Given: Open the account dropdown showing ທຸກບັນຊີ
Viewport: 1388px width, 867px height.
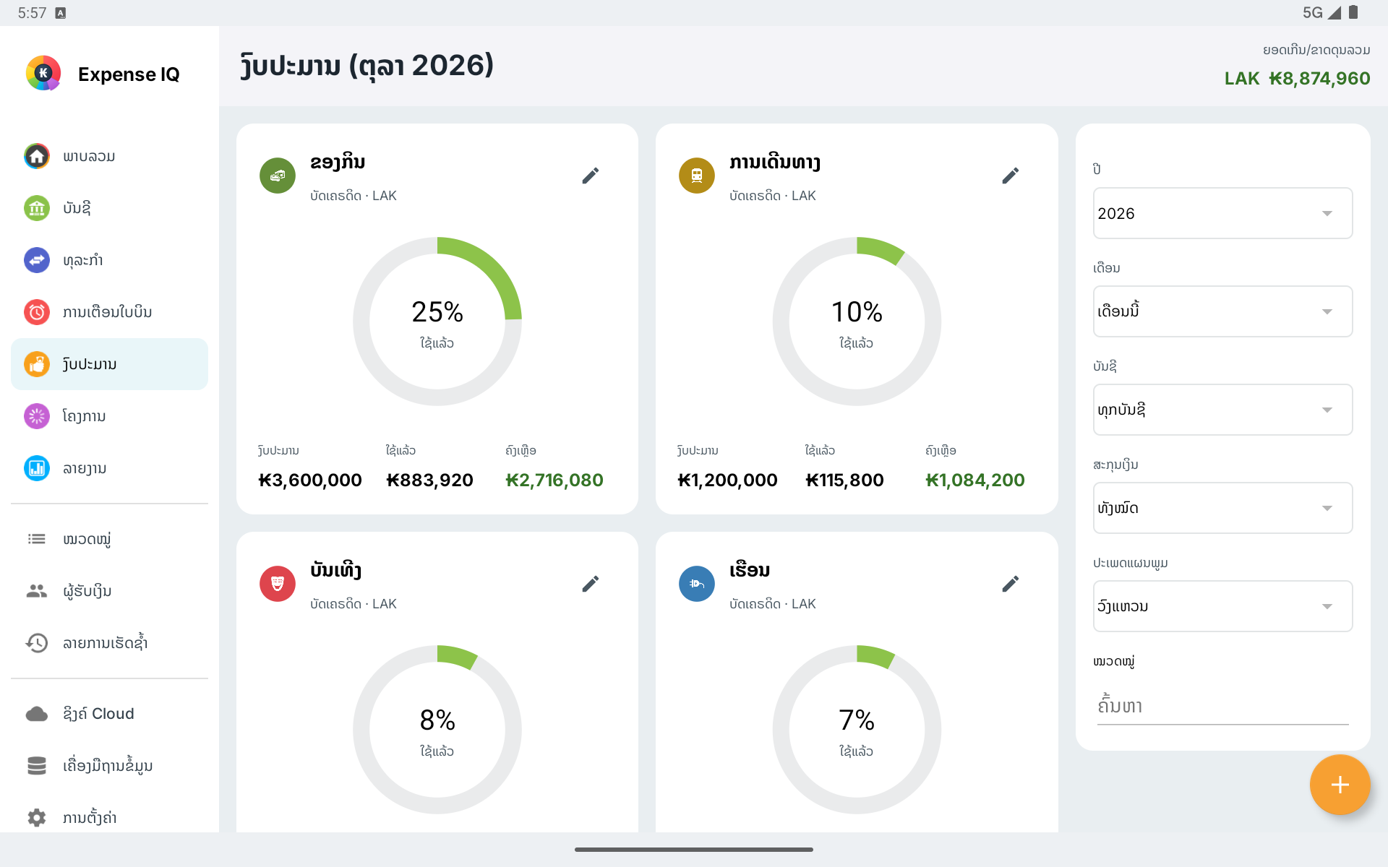Looking at the screenshot, I should 1222,410.
